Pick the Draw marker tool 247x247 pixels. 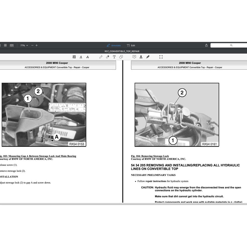tap(107, 57)
